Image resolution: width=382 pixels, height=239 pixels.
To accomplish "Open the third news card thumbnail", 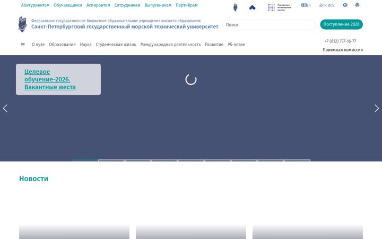I will click(308, 232).
